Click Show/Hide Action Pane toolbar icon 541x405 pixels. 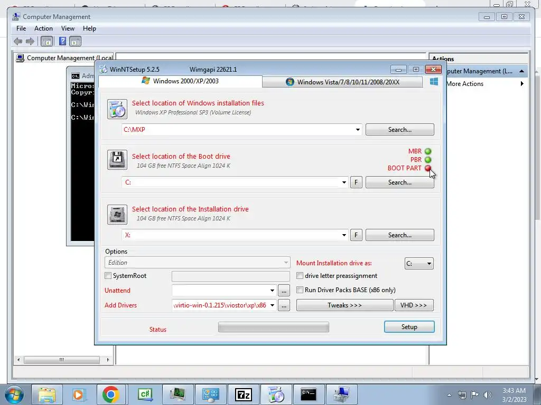[x=75, y=42]
